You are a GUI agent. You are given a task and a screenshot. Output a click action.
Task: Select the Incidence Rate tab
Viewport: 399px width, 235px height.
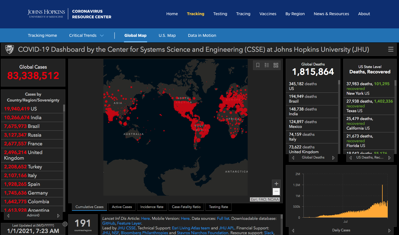tap(152, 207)
